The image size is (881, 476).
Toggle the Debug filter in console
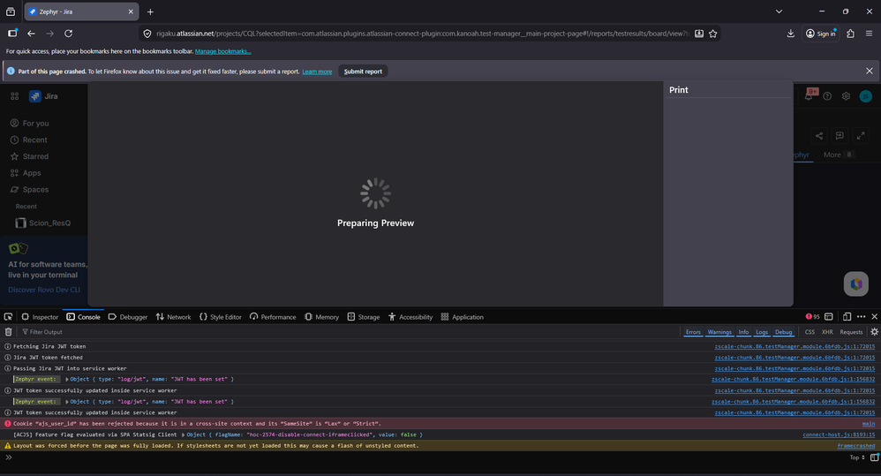pyautogui.click(x=784, y=332)
